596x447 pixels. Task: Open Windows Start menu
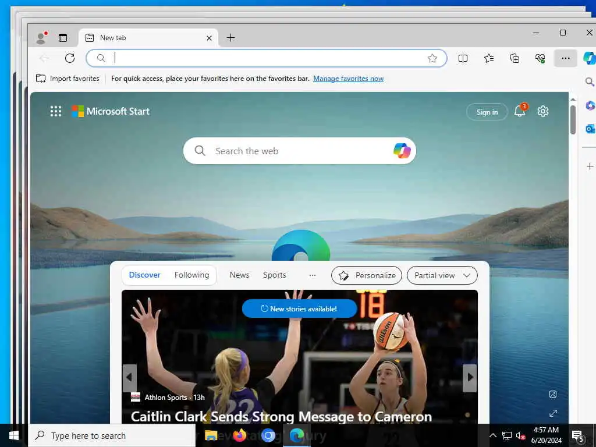(x=14, y=435)
